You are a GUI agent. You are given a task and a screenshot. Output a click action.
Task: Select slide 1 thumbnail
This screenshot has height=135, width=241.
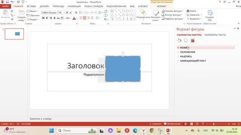pyautogui.click(x=14, y=34)
